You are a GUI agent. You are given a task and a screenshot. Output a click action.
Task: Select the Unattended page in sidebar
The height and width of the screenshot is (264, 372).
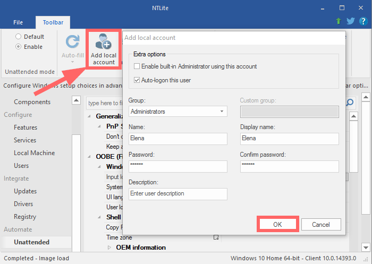point(31,242)
